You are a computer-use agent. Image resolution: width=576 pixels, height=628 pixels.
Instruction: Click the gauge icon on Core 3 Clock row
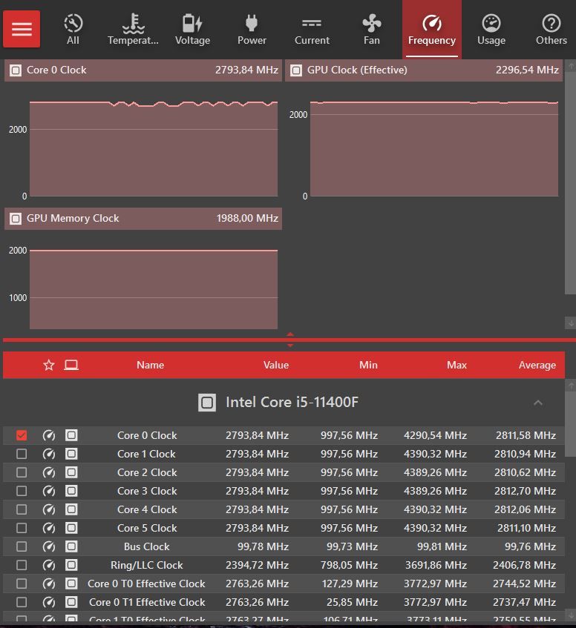click(49, 491)
